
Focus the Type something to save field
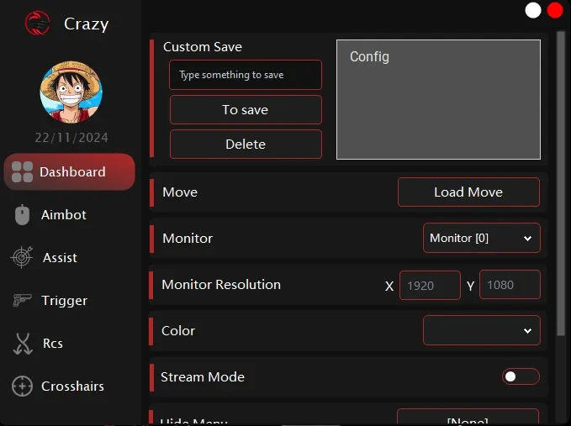(x=246, y=75)
